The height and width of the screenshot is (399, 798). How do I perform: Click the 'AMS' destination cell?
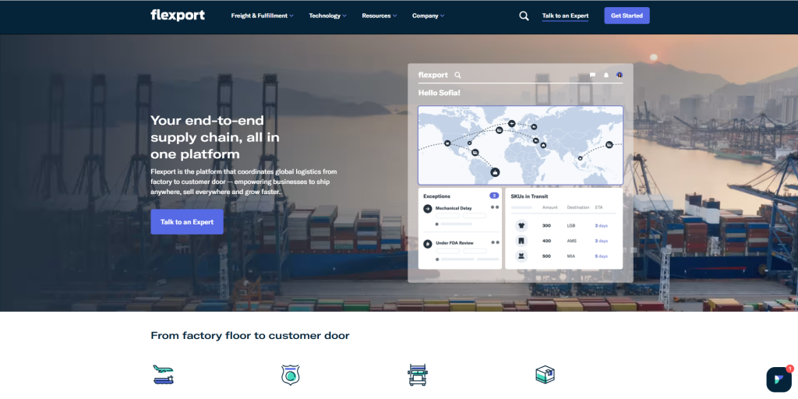point(571,242)
